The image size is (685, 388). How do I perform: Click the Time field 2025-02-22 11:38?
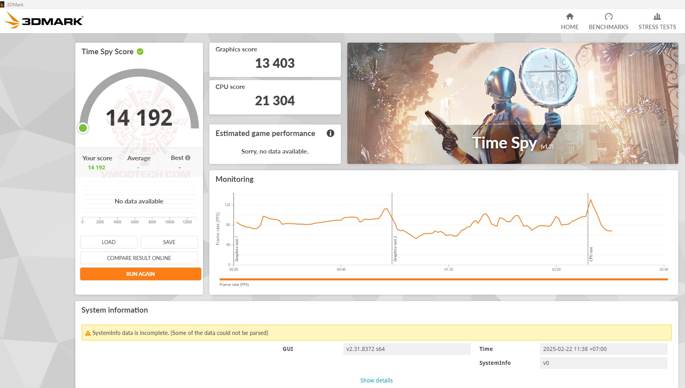coord(603,349)
